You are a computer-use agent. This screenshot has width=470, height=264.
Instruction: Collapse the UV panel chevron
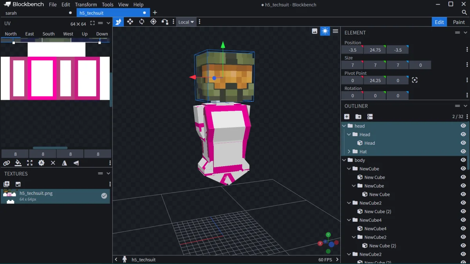tap(108, 23)
